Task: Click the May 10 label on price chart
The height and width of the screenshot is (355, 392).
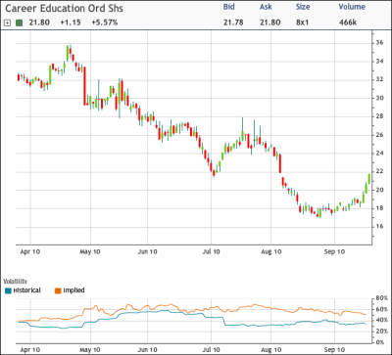Action: (90, 252)
